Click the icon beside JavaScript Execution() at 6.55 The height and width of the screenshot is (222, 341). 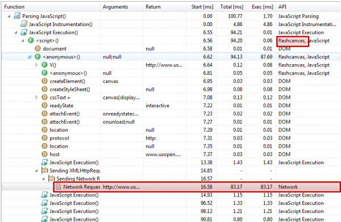point(24,32)
